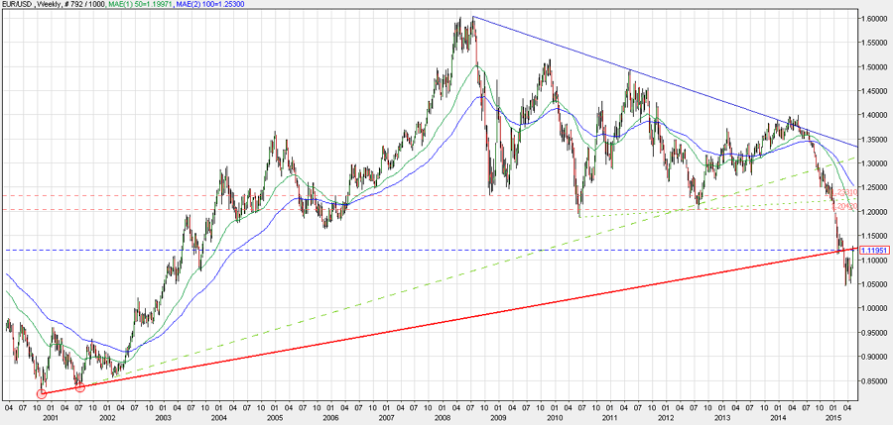893x425 pixels.
Task: Click the 2007 year label on time axis
Action: (x=387, y=418)
